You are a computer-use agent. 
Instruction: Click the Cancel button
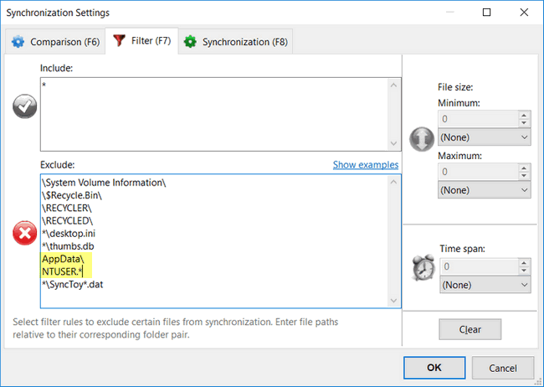click(x=502, y=368)
